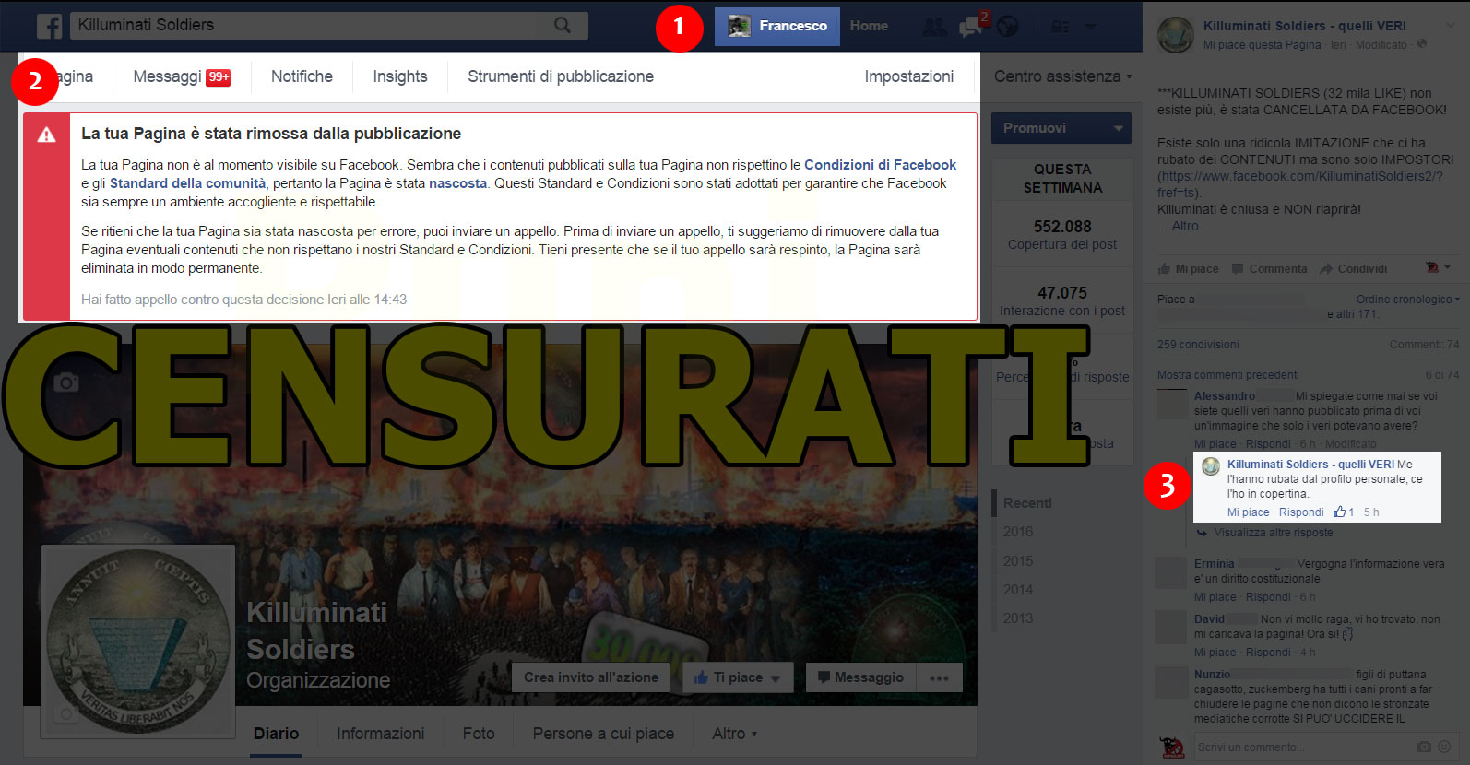Click the Francesco profile button
Viewport: 1470px width, 765px height.
(777, 27)
